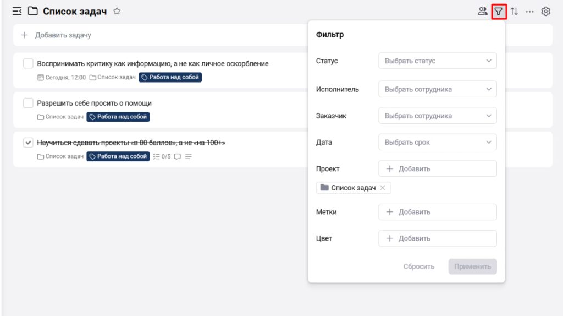563x316 pixels.
Task: Uncheck the completed 'Научиться сдавать проекты' task
Action: tap(28, 143)
